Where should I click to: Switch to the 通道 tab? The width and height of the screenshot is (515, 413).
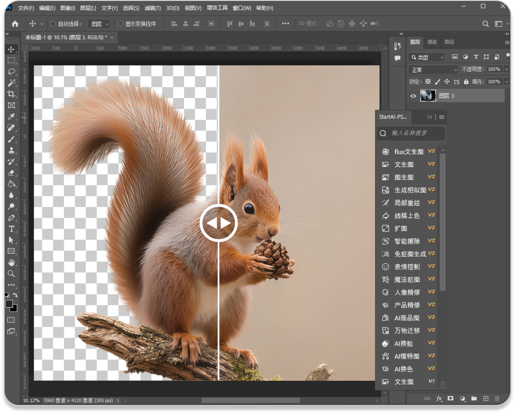point(432,42)
